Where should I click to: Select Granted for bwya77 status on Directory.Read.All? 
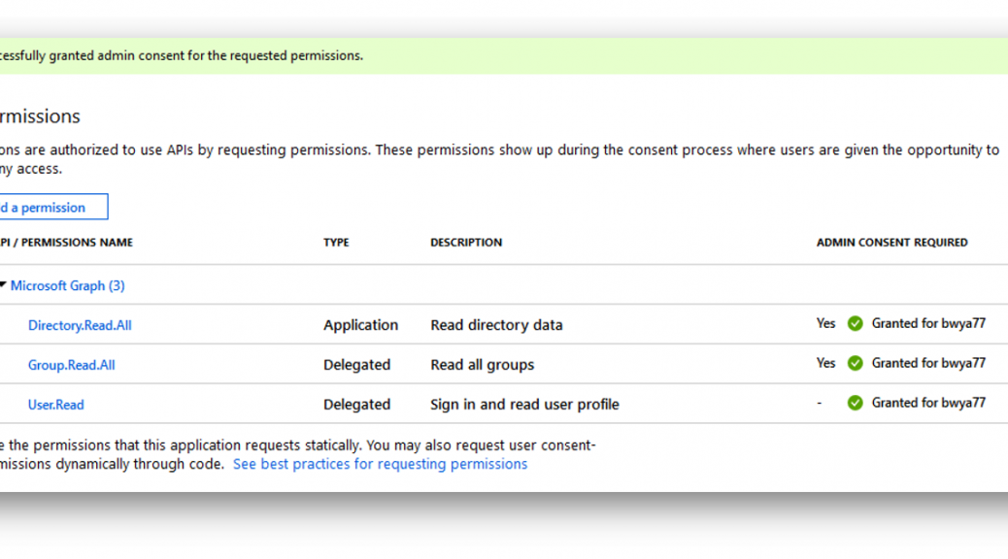pos(928,324)
